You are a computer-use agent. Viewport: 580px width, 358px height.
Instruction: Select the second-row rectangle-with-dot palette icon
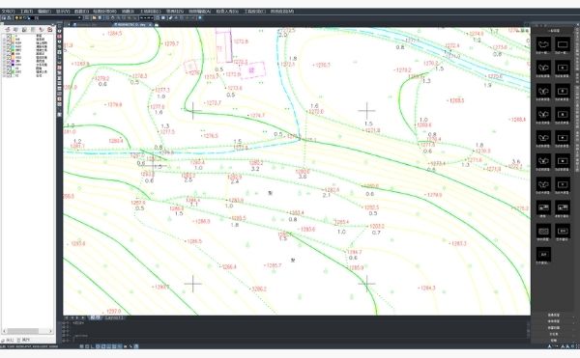[563, 68]
